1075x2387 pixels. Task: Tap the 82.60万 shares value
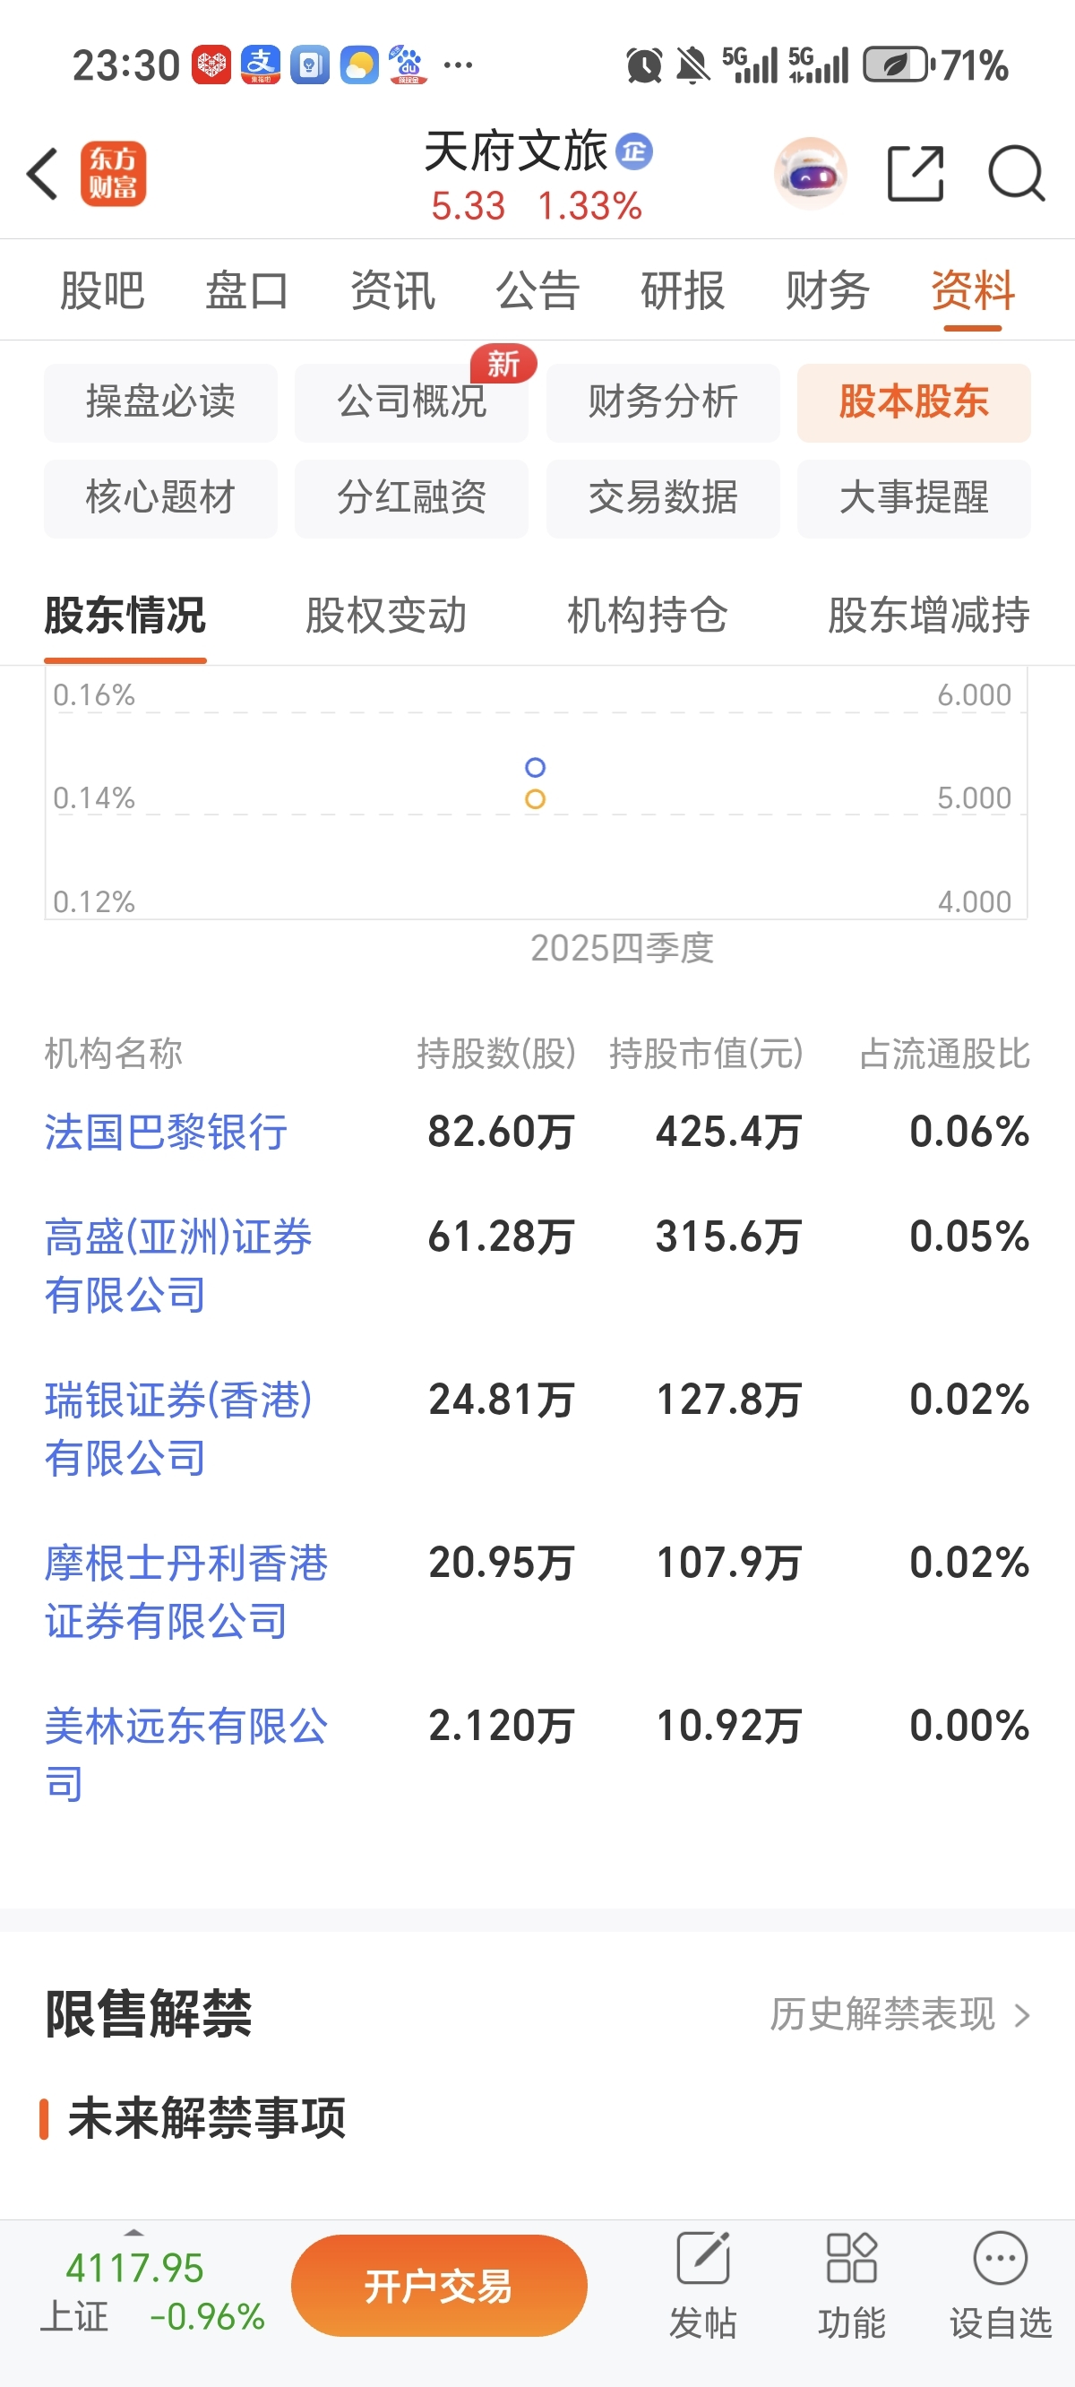(x=502, y=1133)
